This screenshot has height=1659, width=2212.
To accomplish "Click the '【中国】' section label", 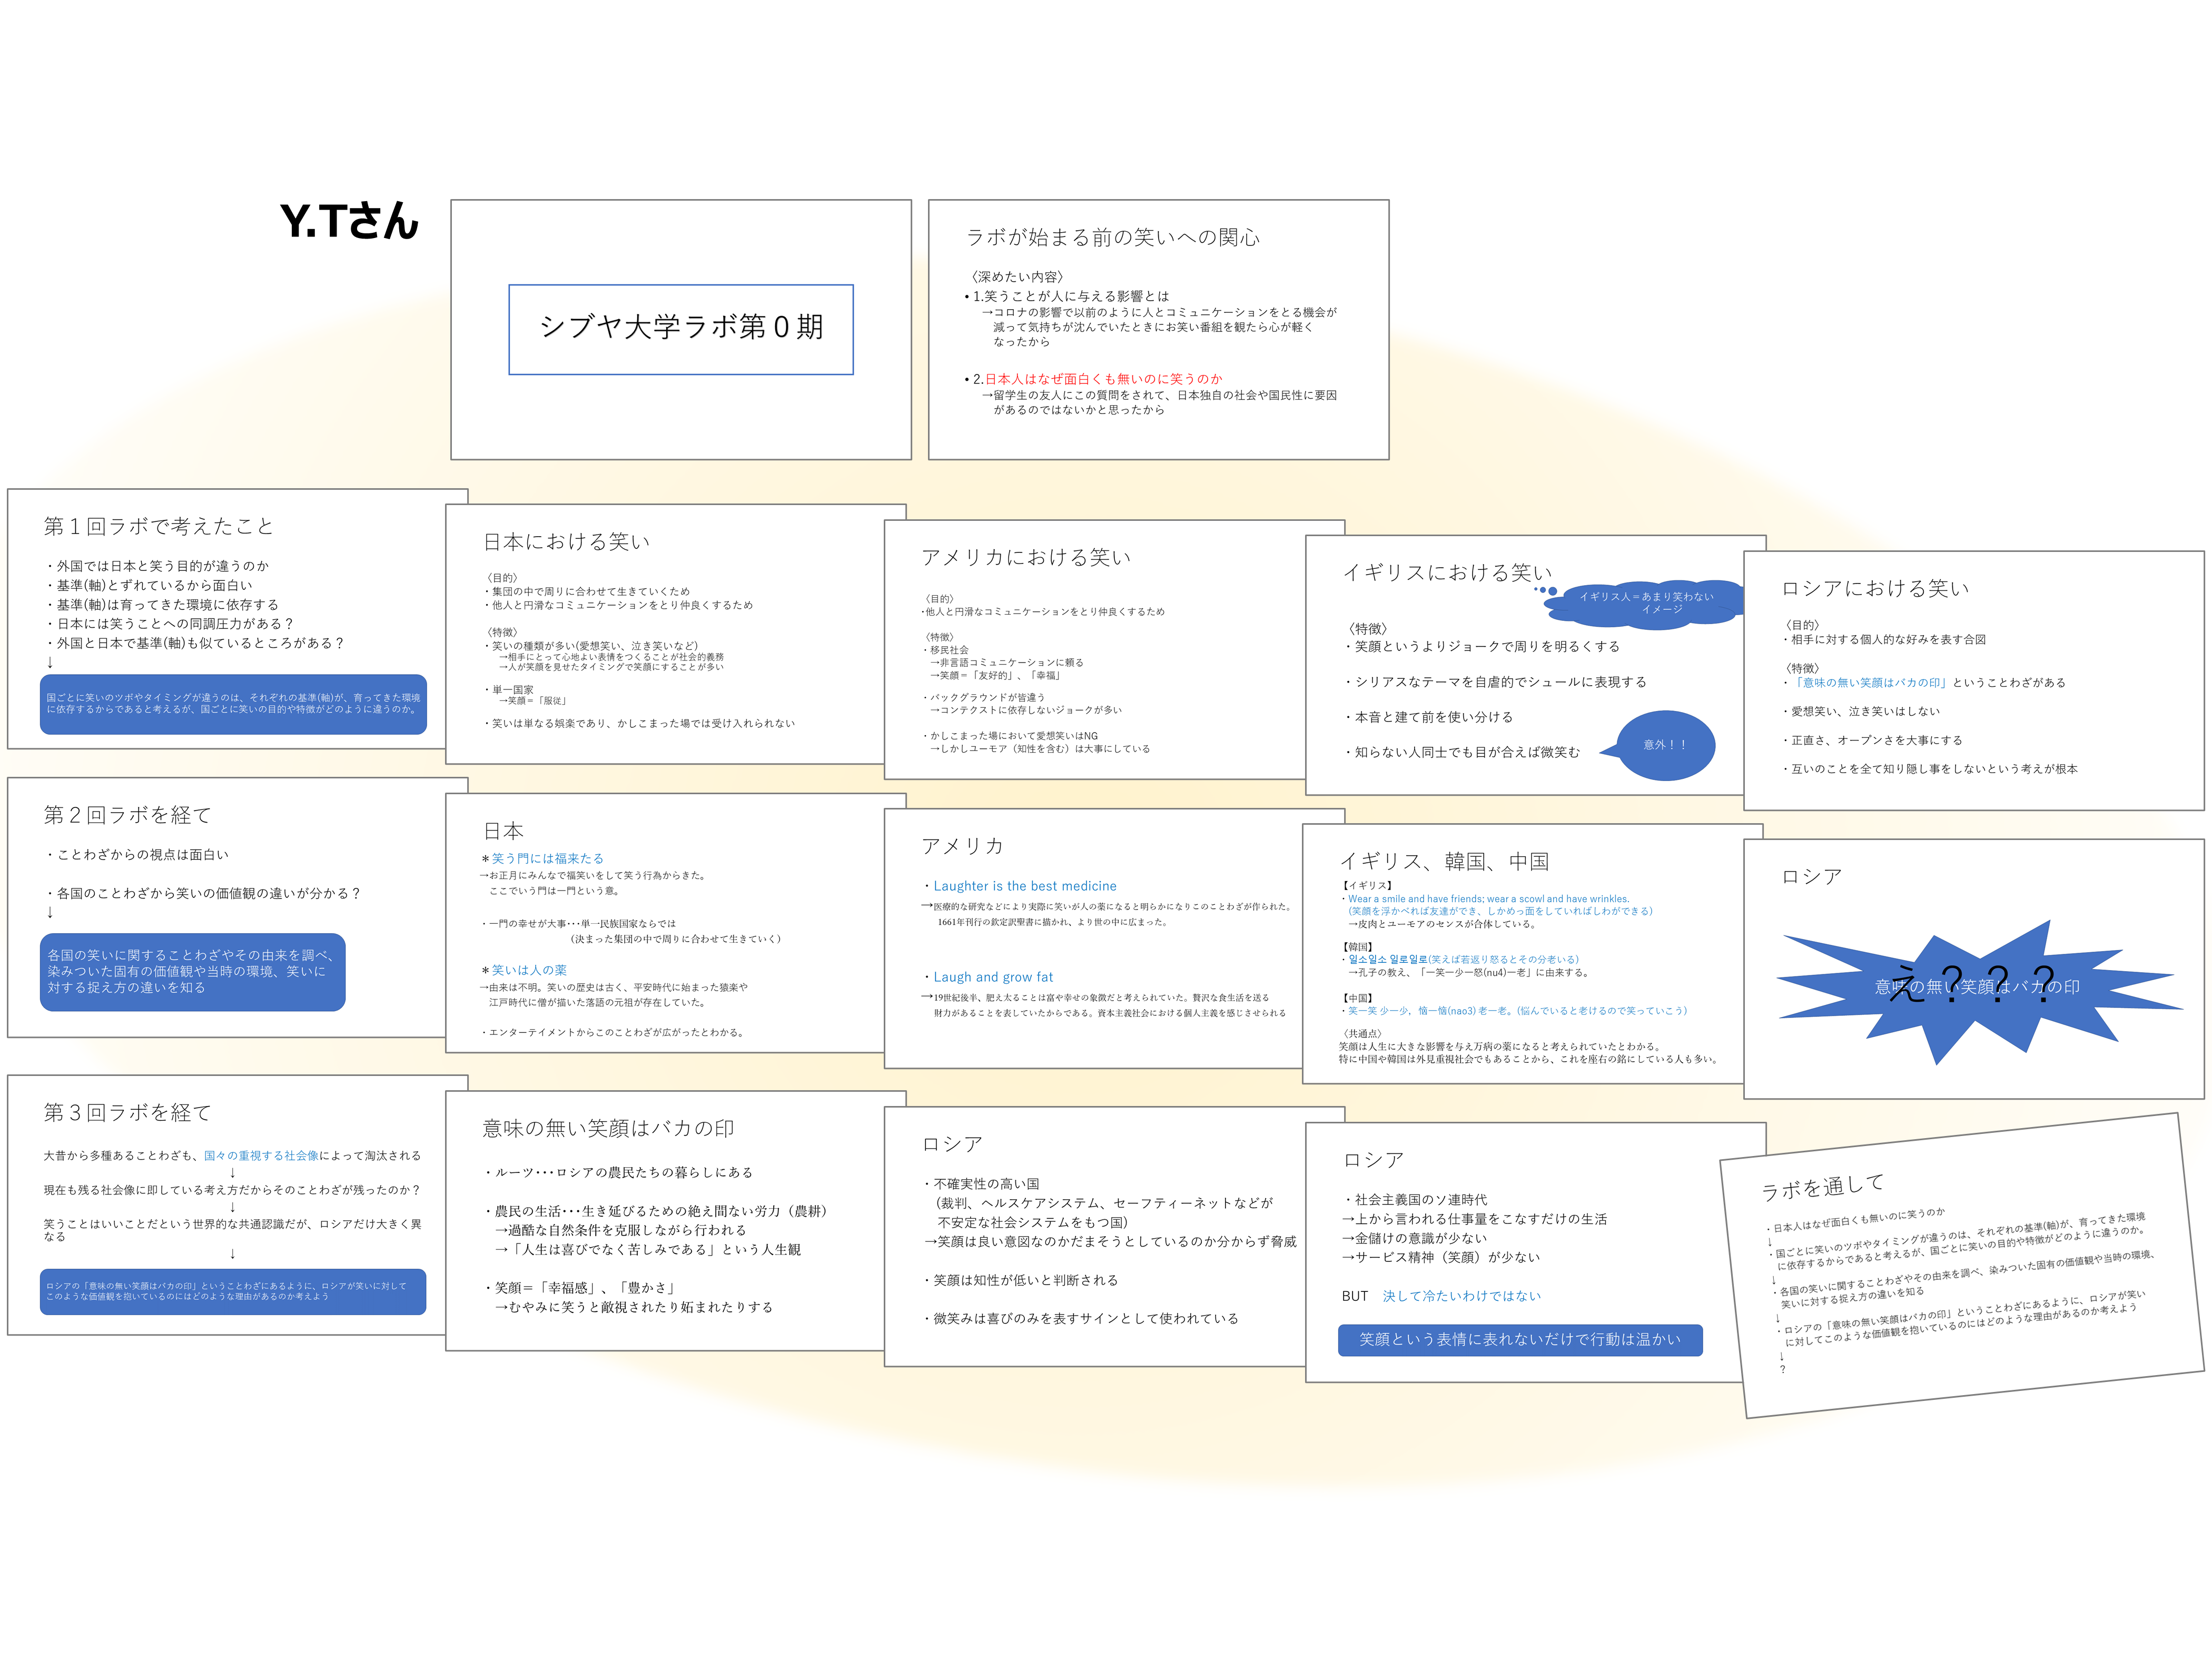I will pos(1358,998).
